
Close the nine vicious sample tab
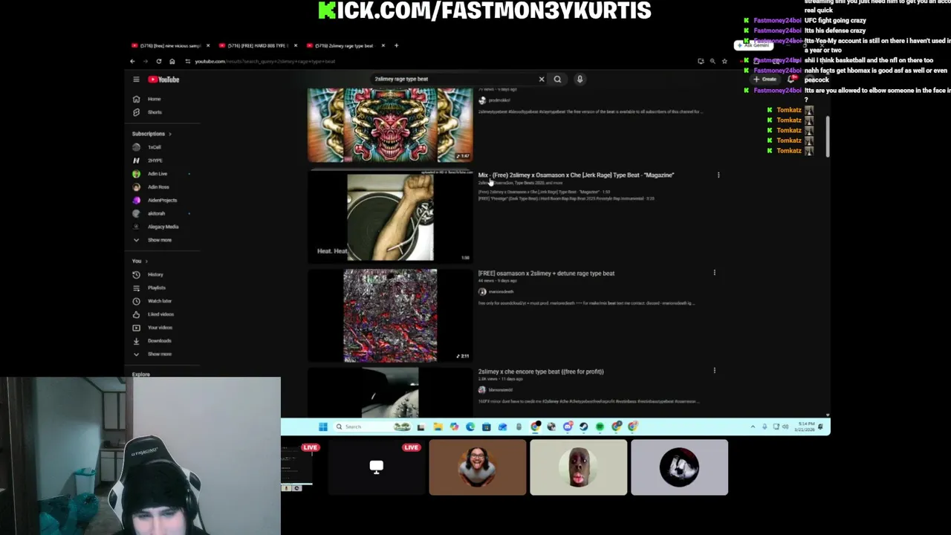click(208, 45)
